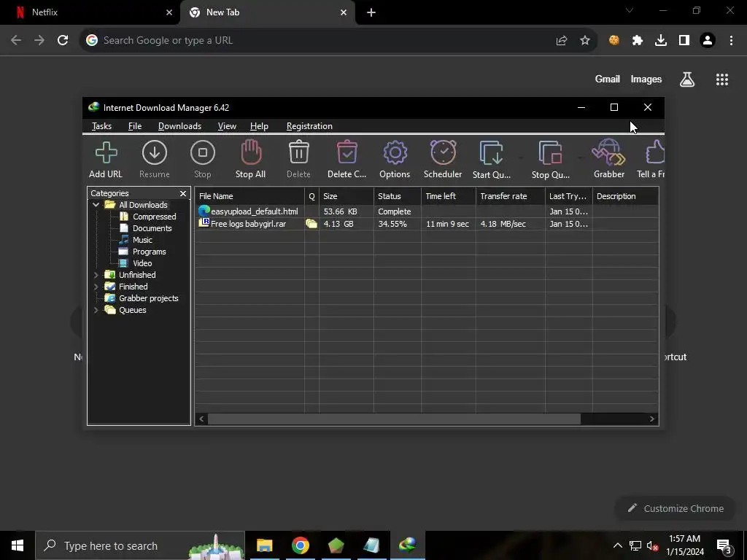747x560 pixels.
Task: Expand the Finished category arrow
Action: click(x=96, y=287)
